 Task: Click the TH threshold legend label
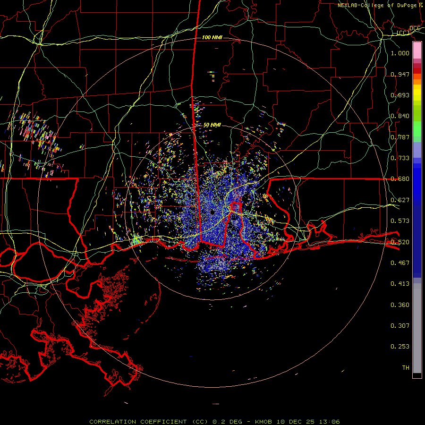tap(406, 368)
